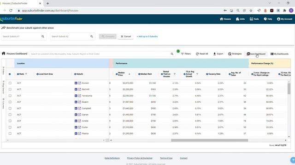The width and height of the screenshot is (295, 165).
Task: Open the chart icon for Forrest
Action: tap(76, 83)
